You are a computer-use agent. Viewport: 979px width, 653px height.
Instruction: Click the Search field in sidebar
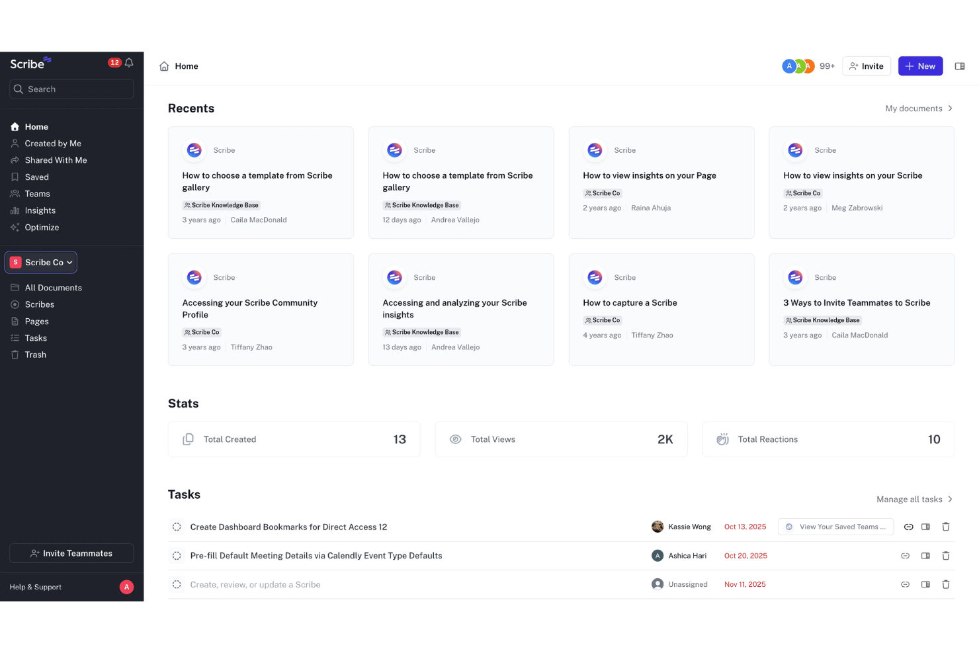pos(71,89)
